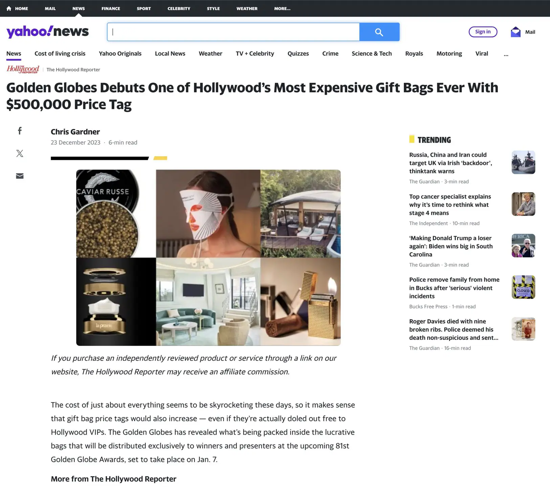Image resolution: width=550 pixels, height=487 pixels.
Task: Share the article via the X icon
Action: pos(20,153)
